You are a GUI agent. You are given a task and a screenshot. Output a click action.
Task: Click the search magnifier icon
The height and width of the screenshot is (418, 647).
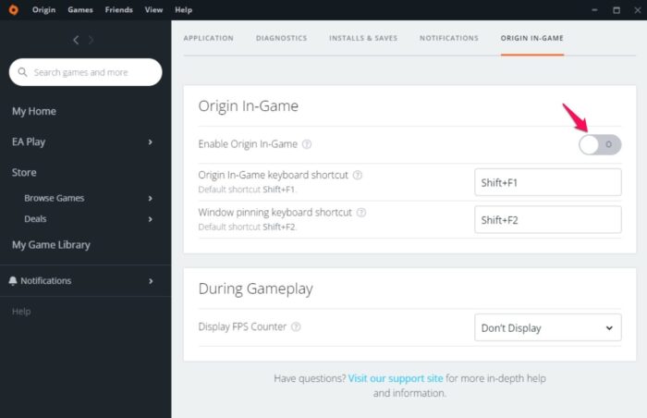pyautogui.click(x=23, y=72)
